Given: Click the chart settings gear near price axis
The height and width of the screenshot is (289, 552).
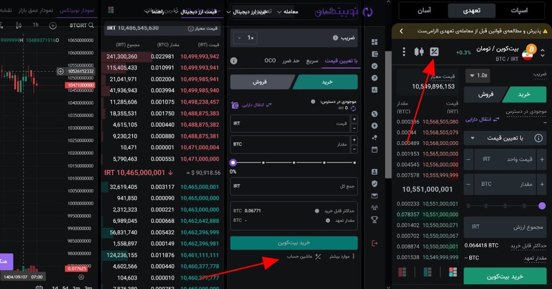Looking at the screenshot, I should 81,277.
